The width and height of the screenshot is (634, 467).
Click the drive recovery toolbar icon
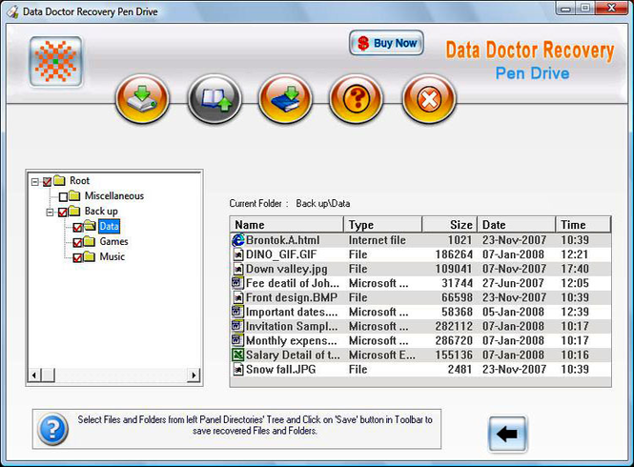[x=142, y=99]
